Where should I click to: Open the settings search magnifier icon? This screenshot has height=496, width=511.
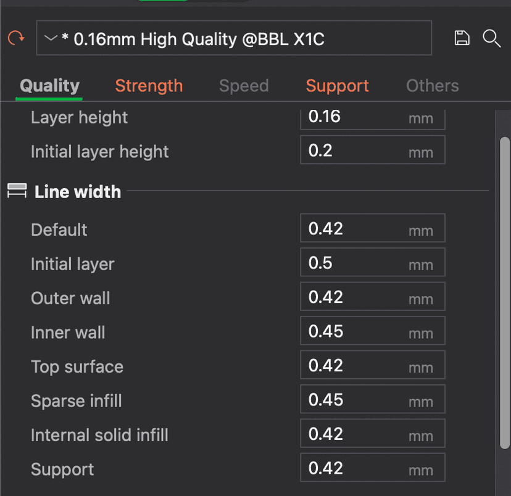pos(491,39)
